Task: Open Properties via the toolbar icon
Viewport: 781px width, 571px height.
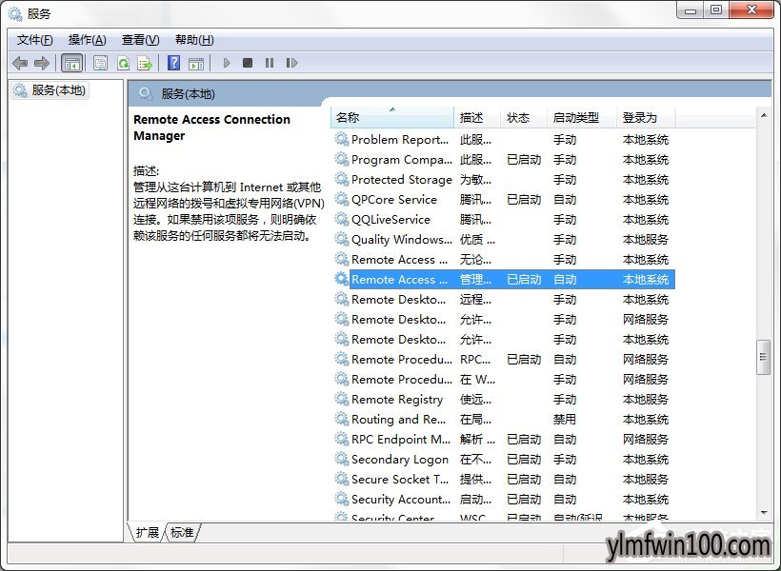Action: tap(101, 63)
